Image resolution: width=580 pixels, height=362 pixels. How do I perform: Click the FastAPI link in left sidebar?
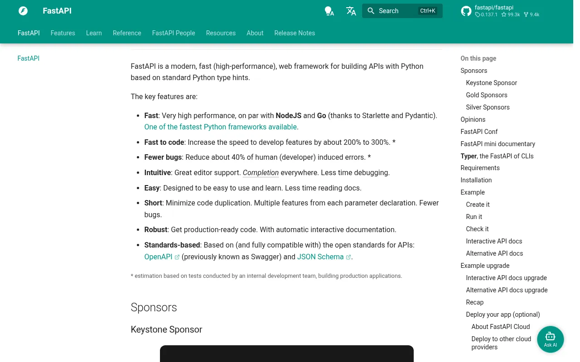[29, 58]
